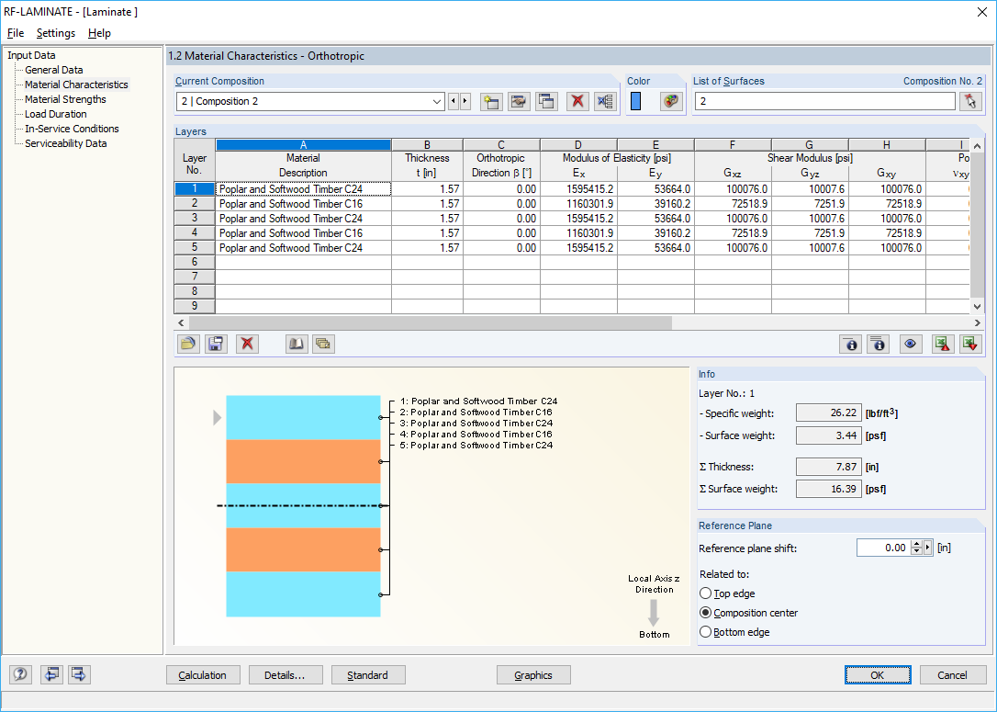Open the Settings menu

56,33
